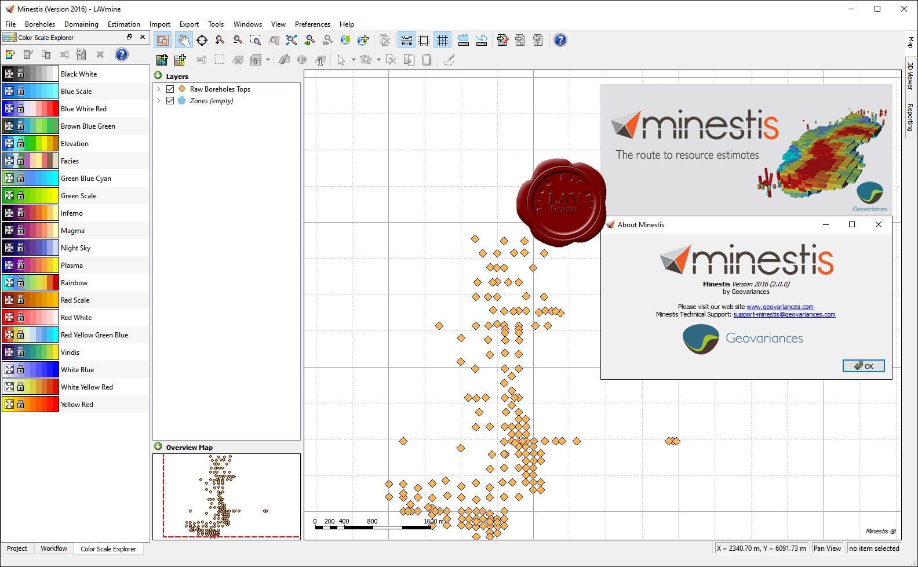Choose the arrow selection pointer tool
This screenshot has height=567, width=918.
click(341, 60)
